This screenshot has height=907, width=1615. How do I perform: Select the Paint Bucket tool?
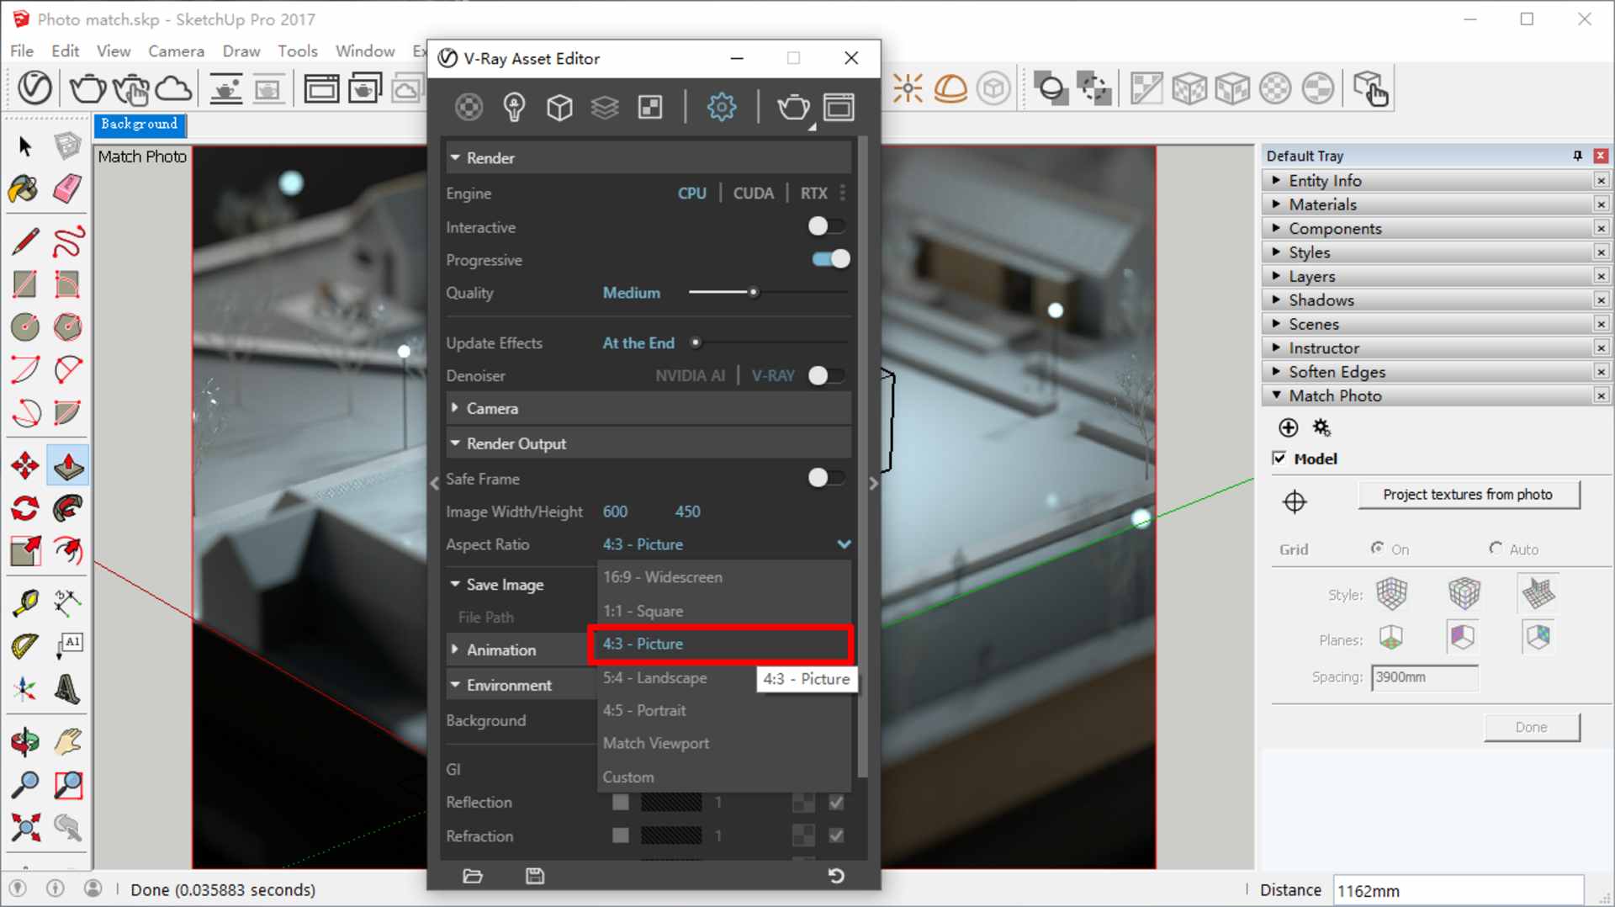tap(22, 190)
